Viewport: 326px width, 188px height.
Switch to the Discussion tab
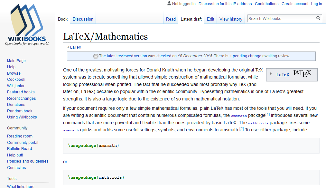83,19
